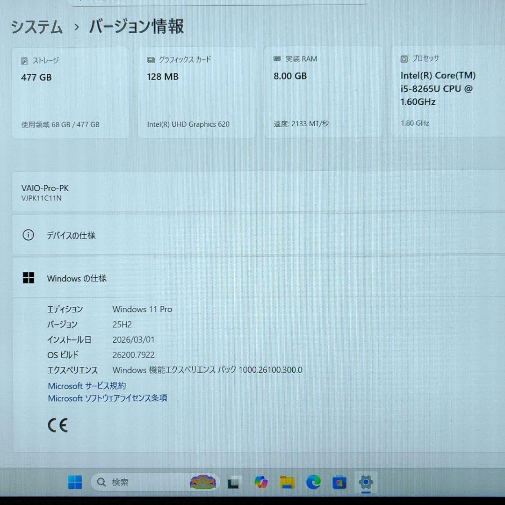Select the version value 25H2
The height and width of the screenshot is (505, 505).
click(122, 325)
